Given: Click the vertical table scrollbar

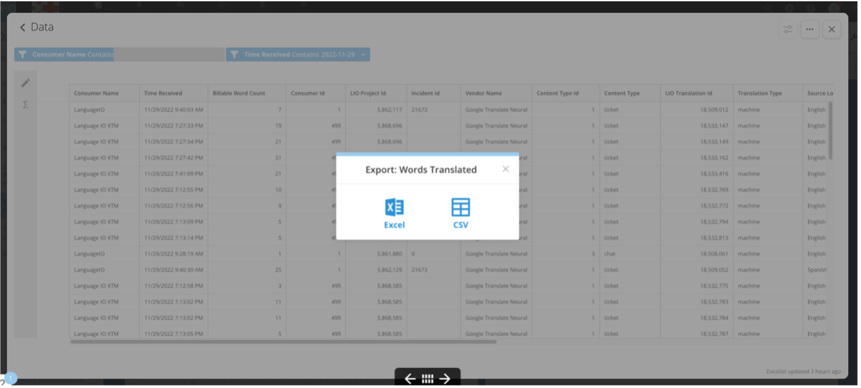Looking at the screenshot, I should (x=830, y=130).
